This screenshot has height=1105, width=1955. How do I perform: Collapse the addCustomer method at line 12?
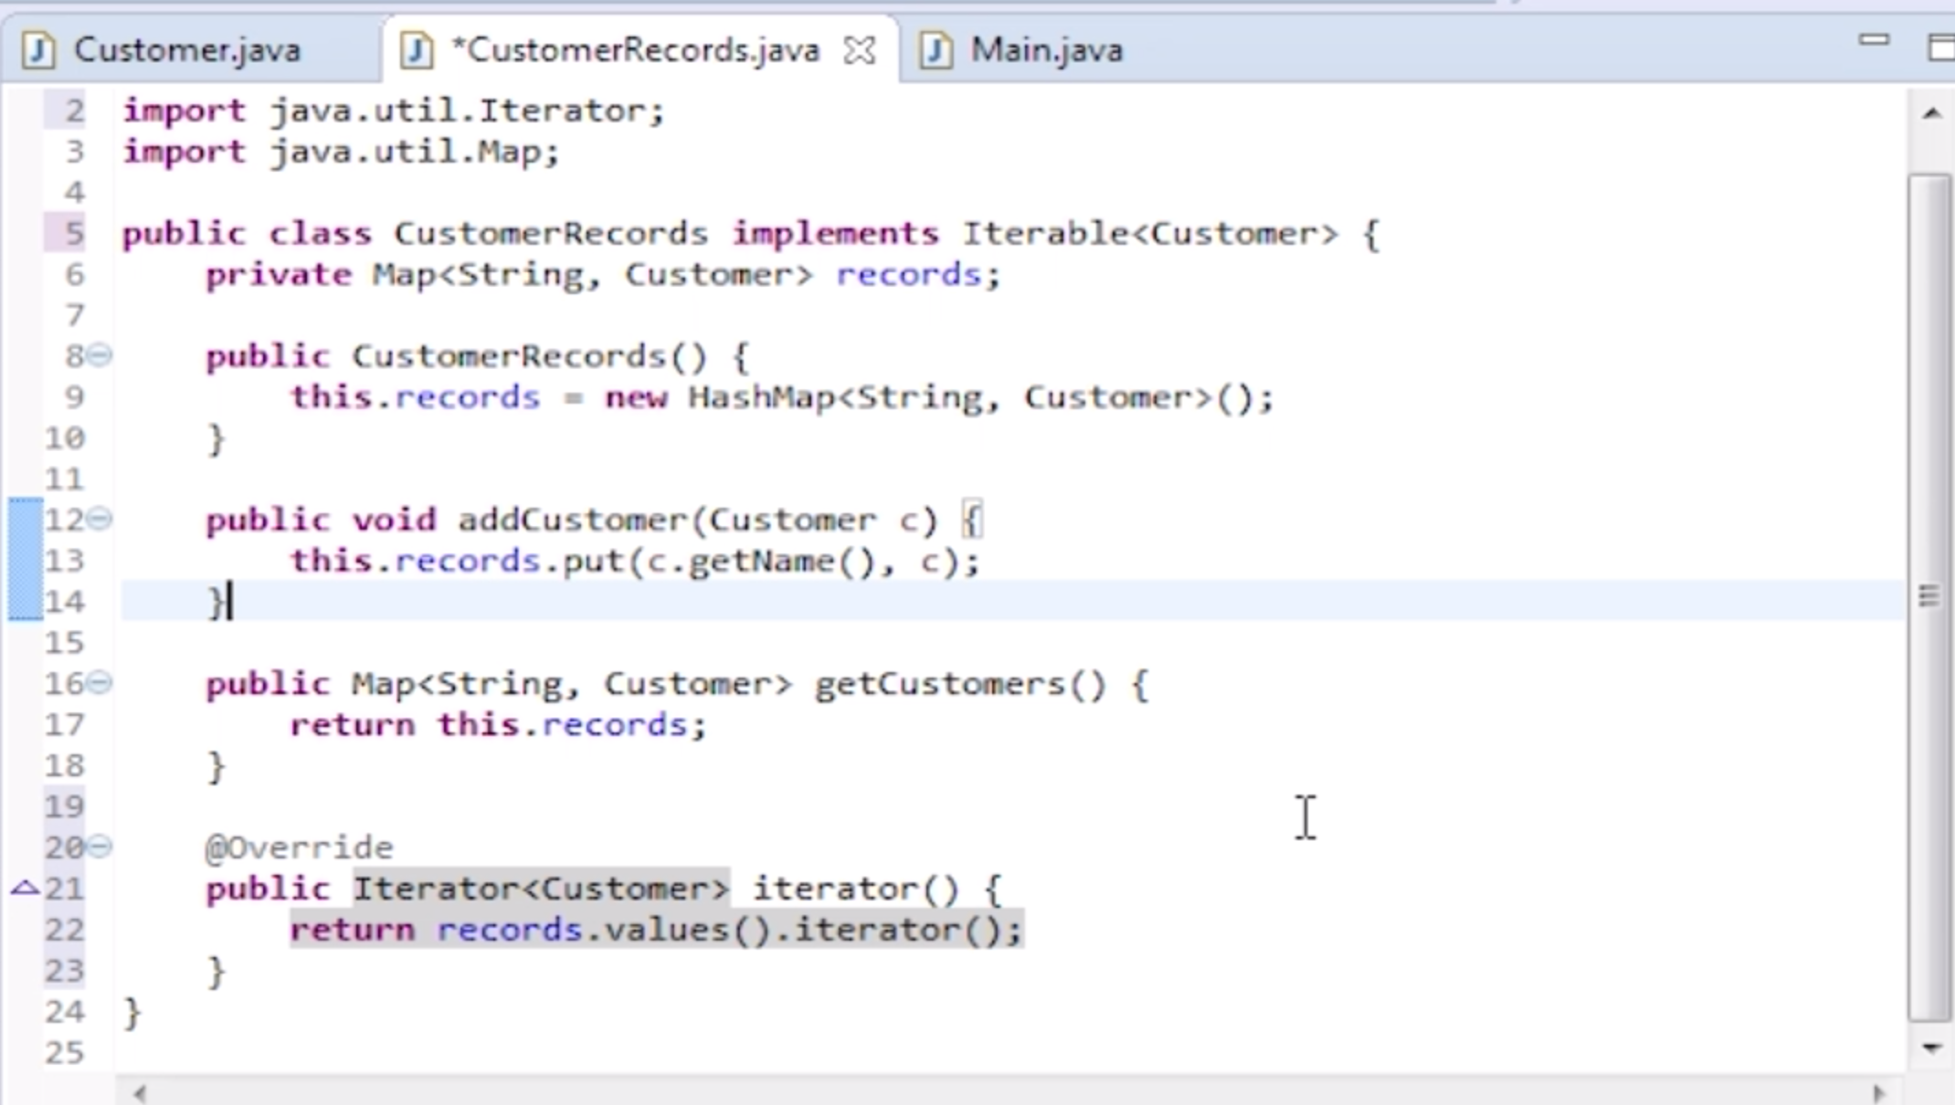pos(100,519)
